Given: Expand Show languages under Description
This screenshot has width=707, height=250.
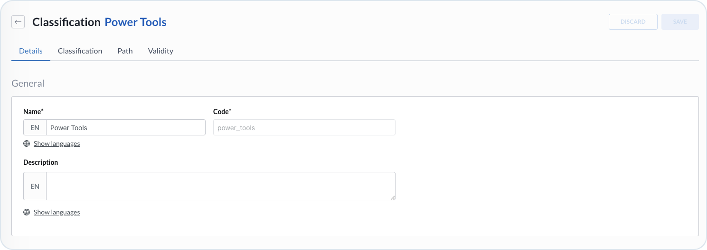Looking at the screenshot, I should [57, 212].
